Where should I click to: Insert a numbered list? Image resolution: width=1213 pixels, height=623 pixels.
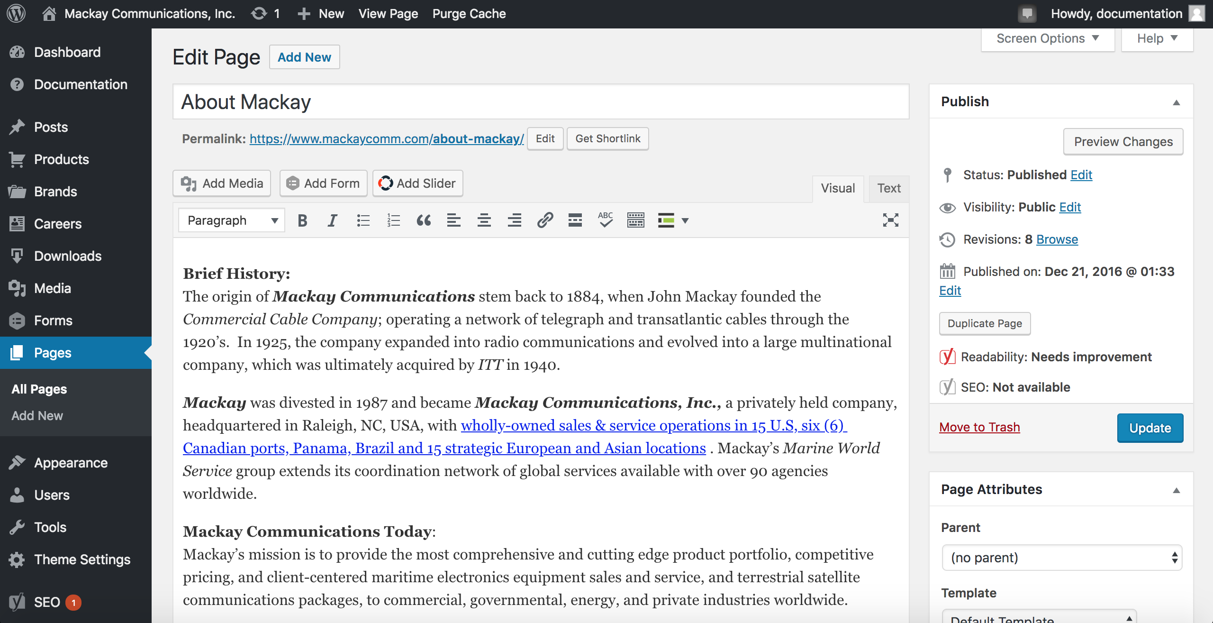pyautogui.click(x=393, y=220)
